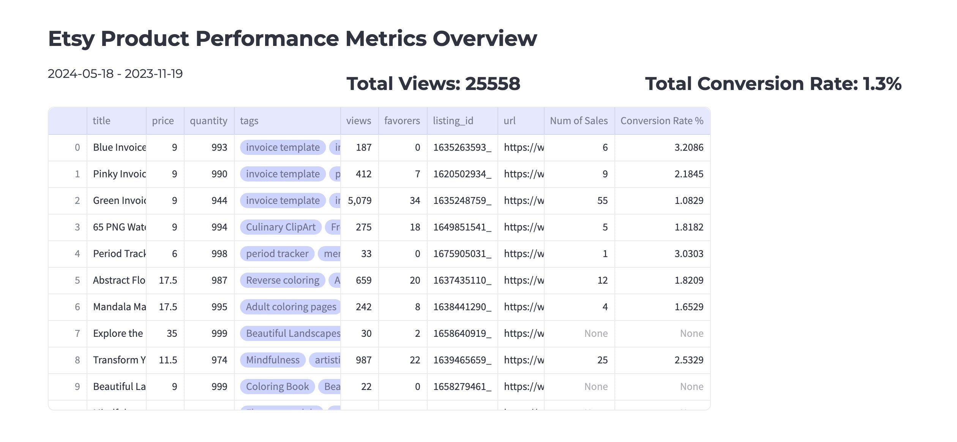Click the 65 PNG Water title cell
Screen dimensions: 957x442
click(117, 227)
